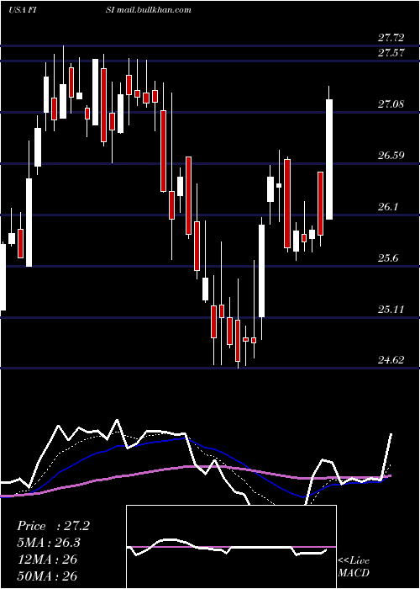The image size is (420, 589).
Task: Click the 26.59 price level label
Action: tap(391, 155)
